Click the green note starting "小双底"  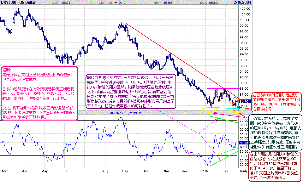pos(275,132)
